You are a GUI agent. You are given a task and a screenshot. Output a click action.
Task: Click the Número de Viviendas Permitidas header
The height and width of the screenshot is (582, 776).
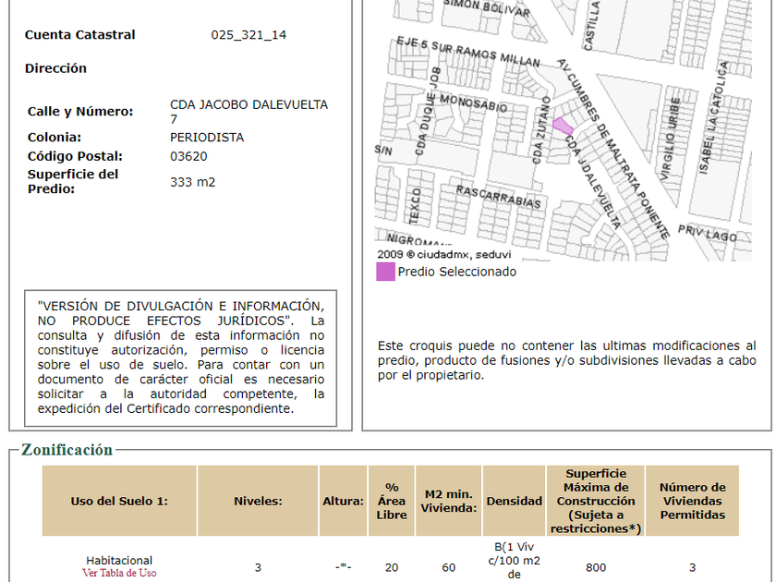point(692,501)
